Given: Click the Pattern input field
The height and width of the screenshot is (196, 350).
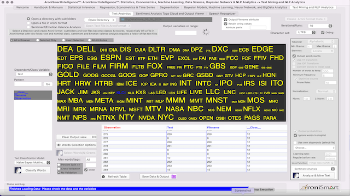Looking at the screenshot, I should coord(28,84).
